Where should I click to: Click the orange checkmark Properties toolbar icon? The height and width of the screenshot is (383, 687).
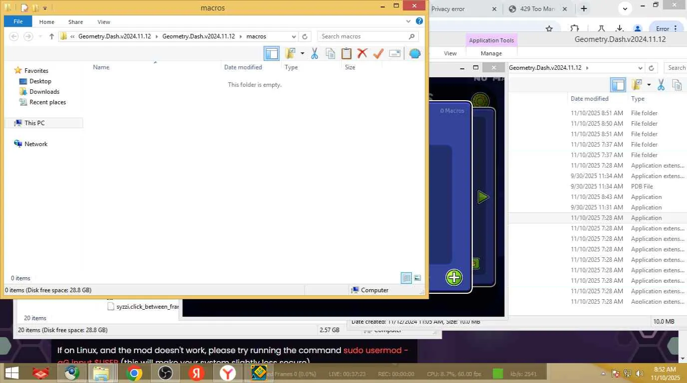point(378,53)
